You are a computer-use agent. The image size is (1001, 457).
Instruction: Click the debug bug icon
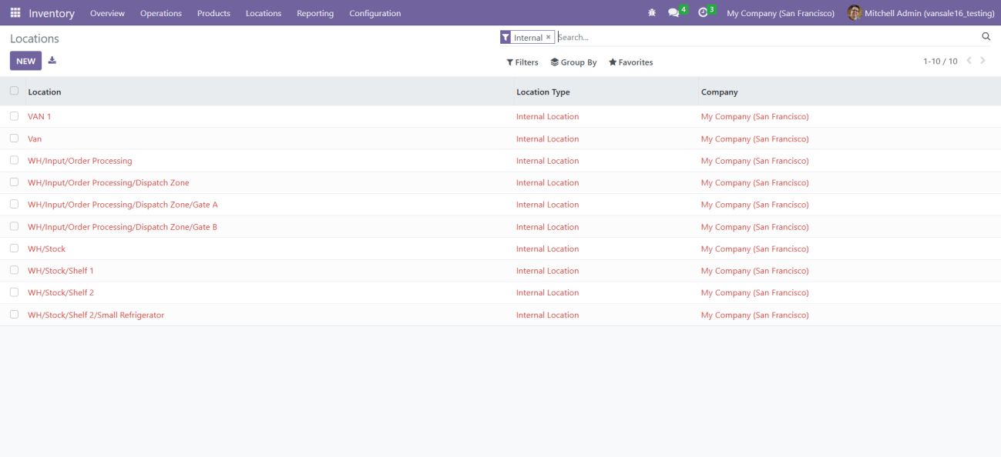[652, 13]
